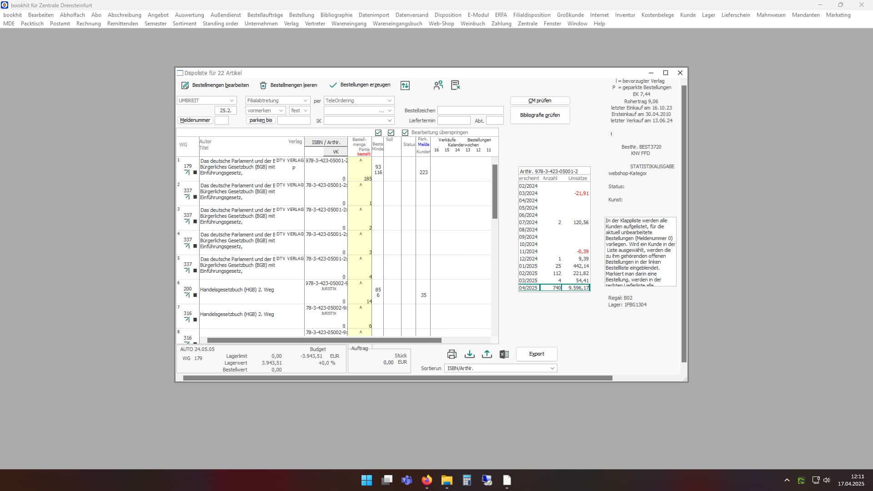Click the Excel export icon
Screen dimensions: 873x491
504,354
